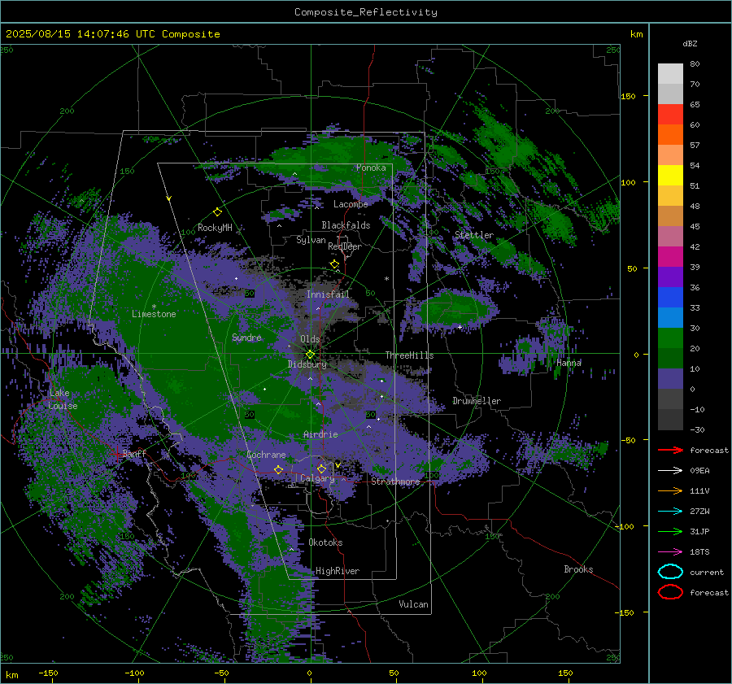Click the Composite_Reflectivity title
The width and height of the screenshot is (732, 684).
coord(366,12)
